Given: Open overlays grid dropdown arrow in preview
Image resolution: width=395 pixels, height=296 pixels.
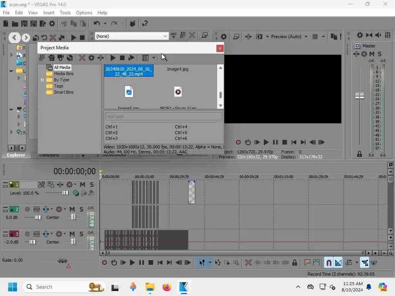Looking at the screenshot, I should pos(323,37).
